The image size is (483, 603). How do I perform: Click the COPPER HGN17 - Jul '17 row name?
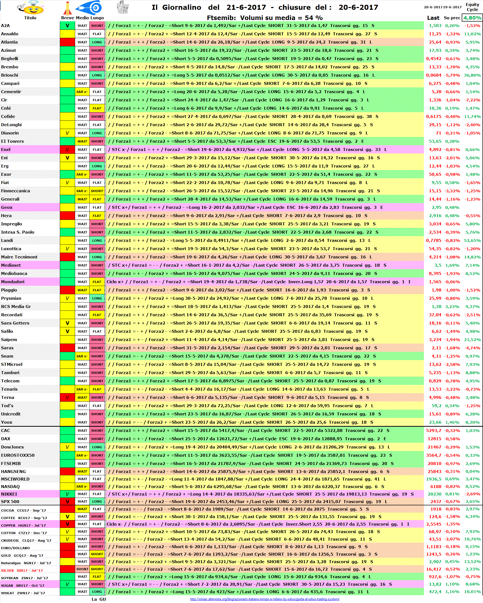(23, 526)
